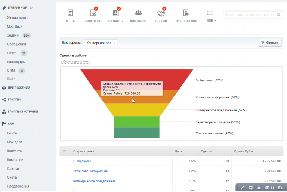
Task: Click the Скрыть диаграмму link
Action: pyautogui.click(x=76, y=62)
